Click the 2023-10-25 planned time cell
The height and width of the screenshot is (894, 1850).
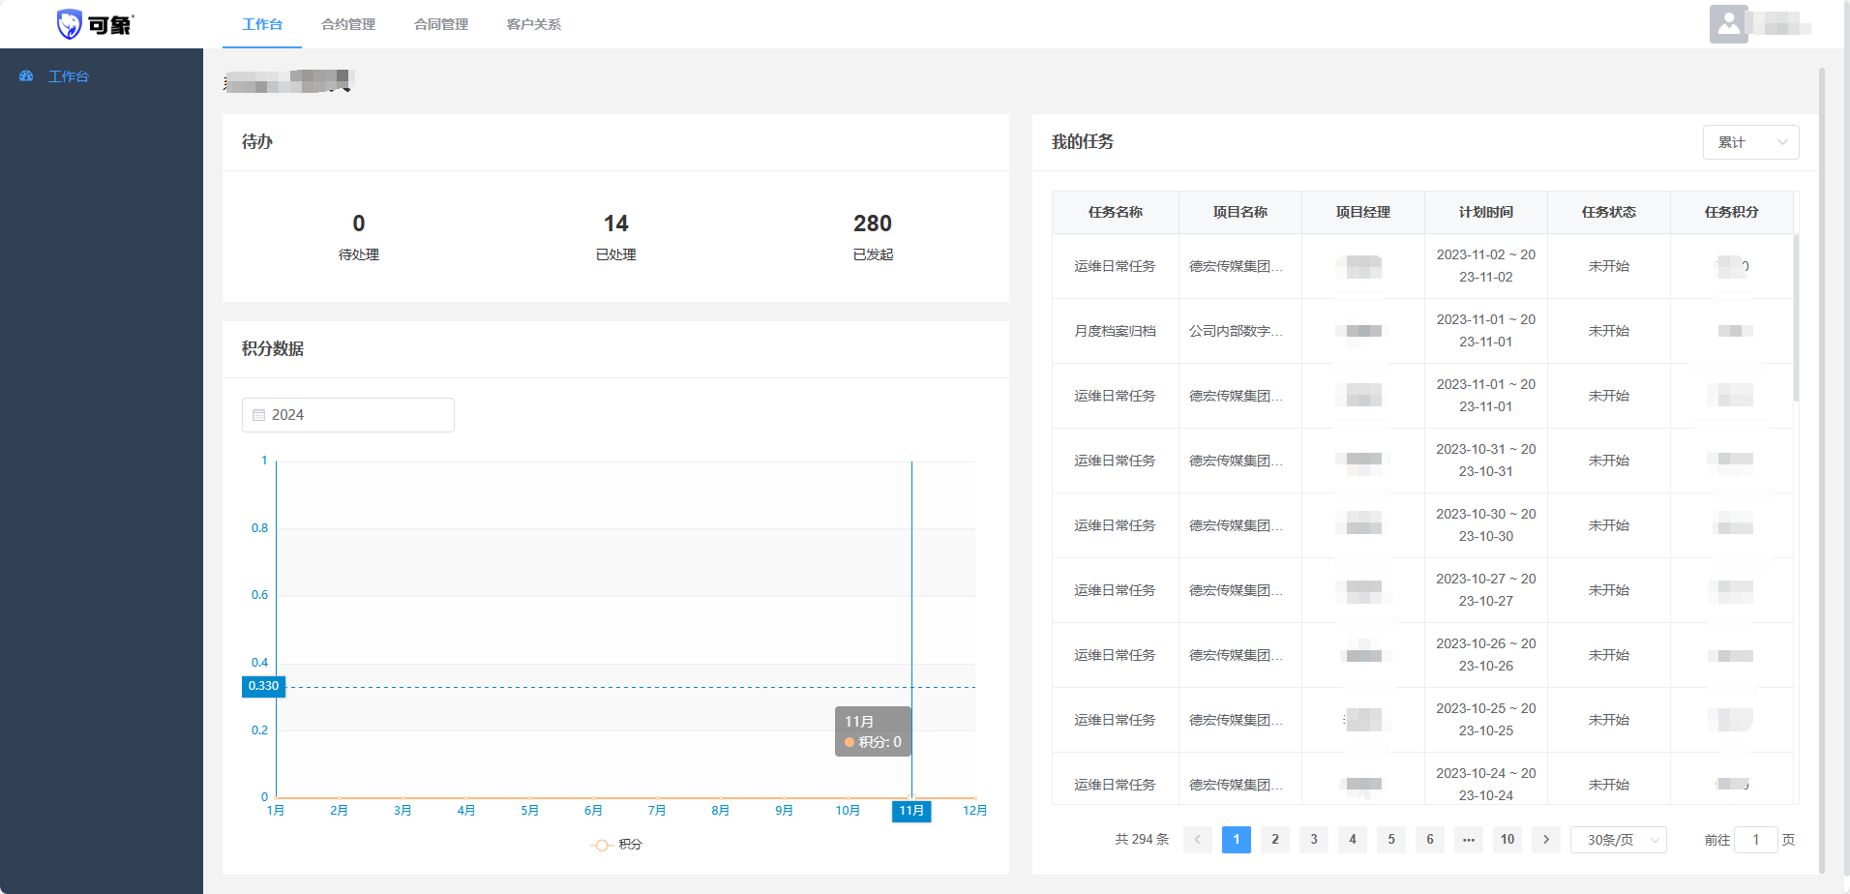pyautogui.click(x=1486, y=720)
